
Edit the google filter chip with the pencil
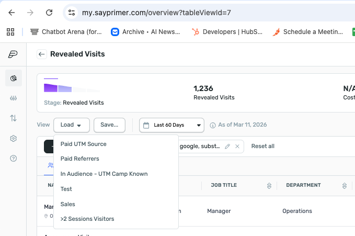[x=227, y=147]
